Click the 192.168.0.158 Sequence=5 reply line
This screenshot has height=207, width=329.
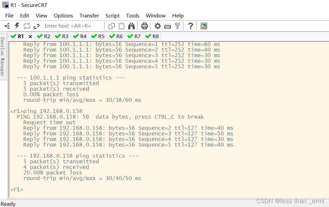[x=128, y=145]
